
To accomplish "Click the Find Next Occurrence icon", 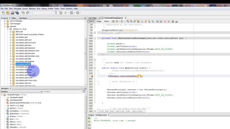I will pos(135,21).
